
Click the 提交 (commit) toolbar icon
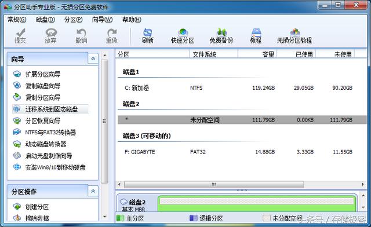point(20,36)
